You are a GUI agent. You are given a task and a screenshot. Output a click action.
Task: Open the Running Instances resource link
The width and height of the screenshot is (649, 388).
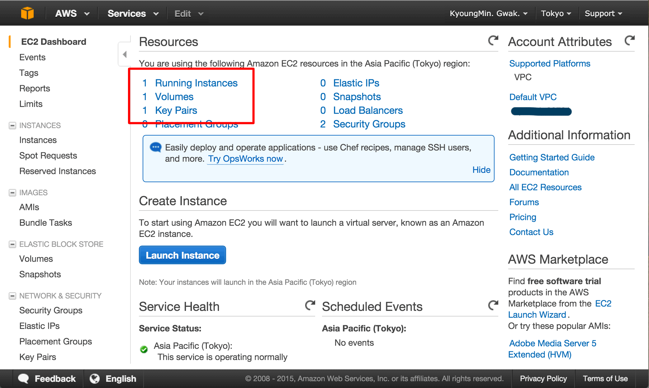196,83
